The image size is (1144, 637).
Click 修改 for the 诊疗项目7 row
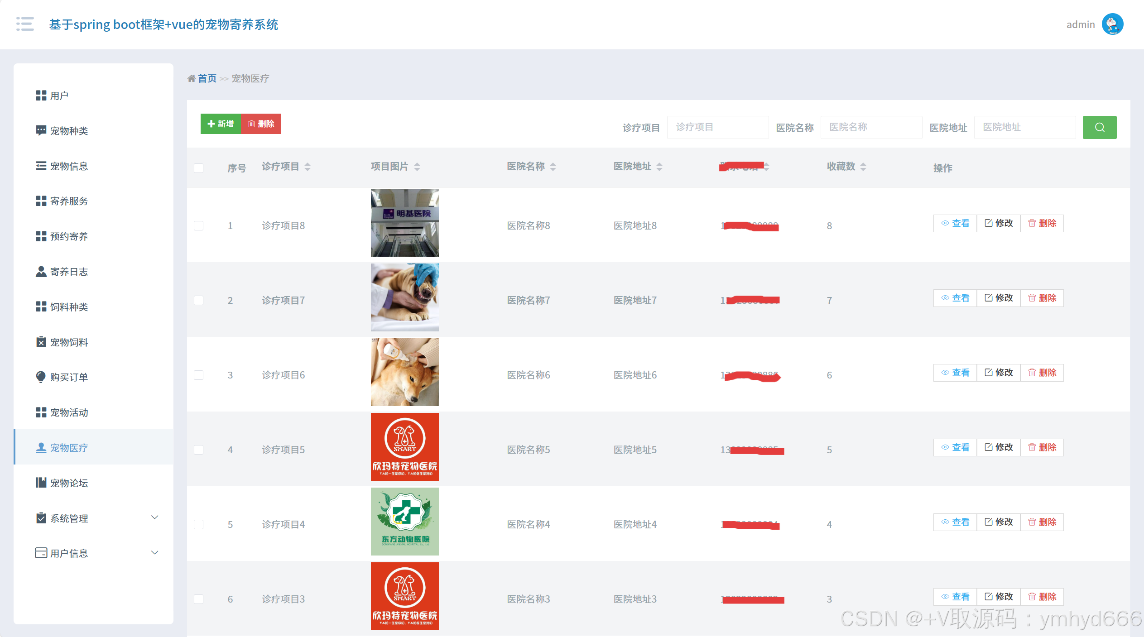(x=998, y=298)
